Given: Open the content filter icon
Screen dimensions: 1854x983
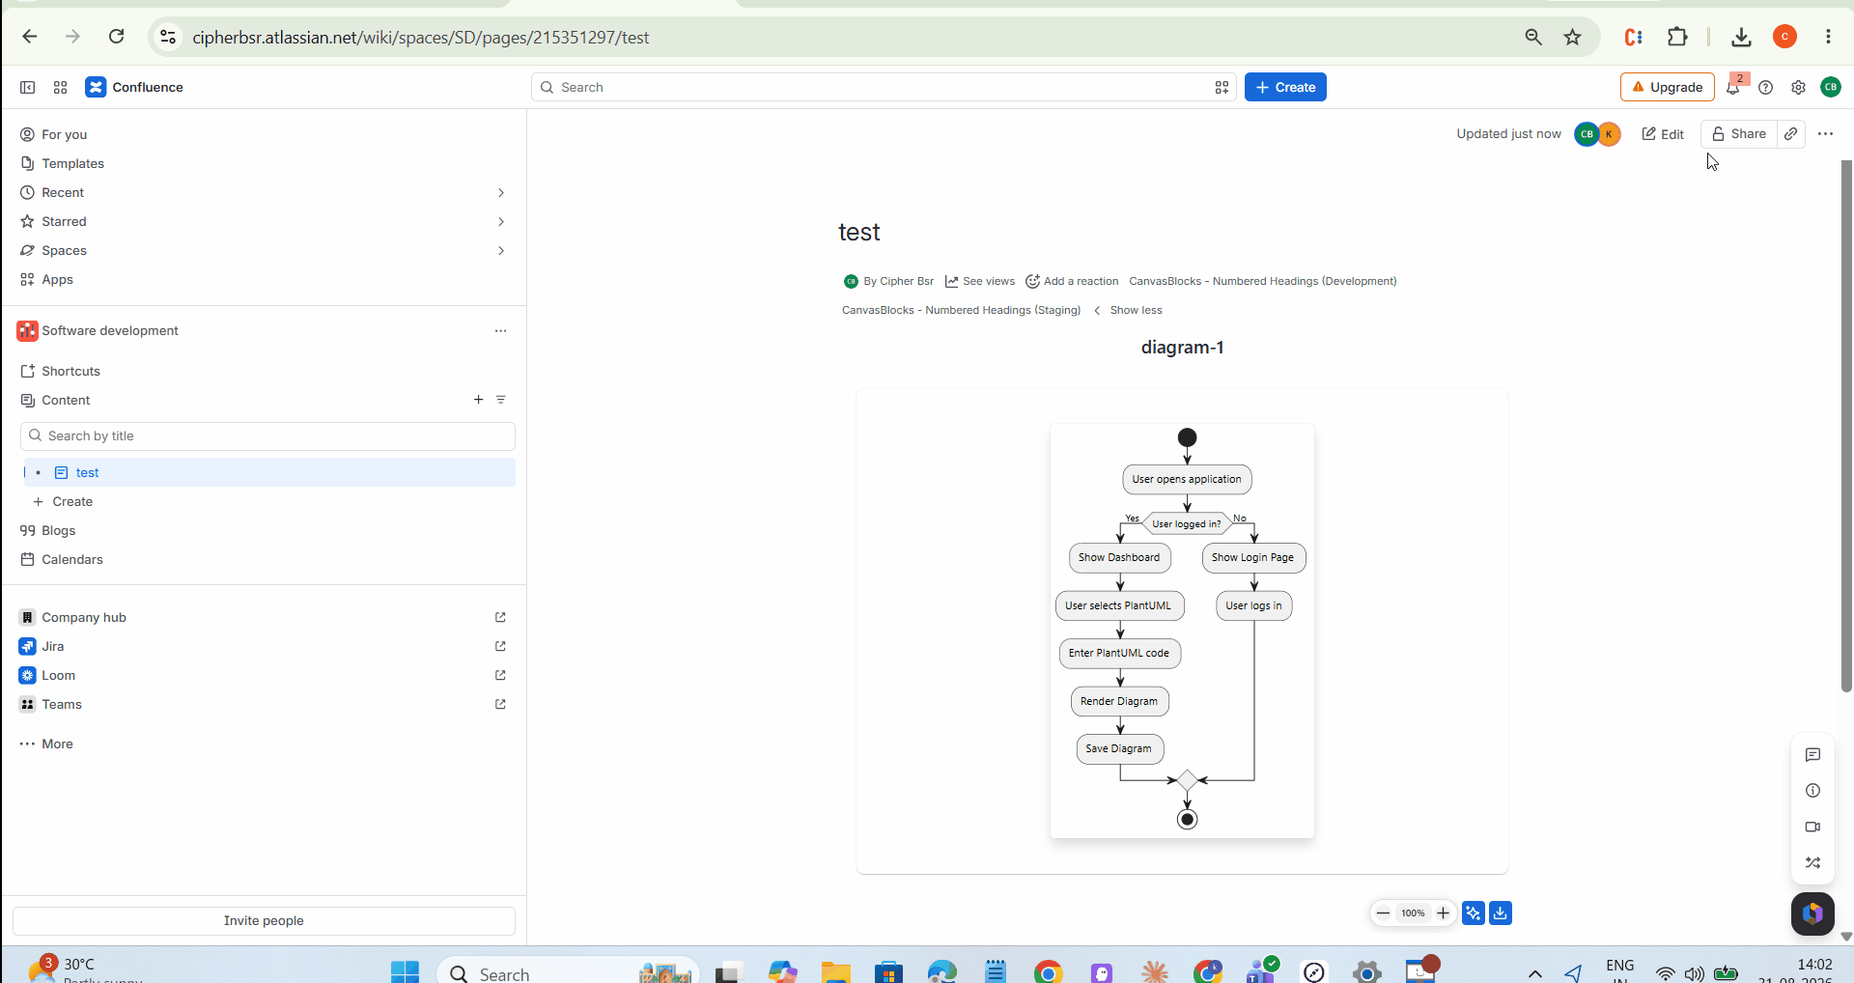Looking at the screenshot, I should click(x=500, y=400).
